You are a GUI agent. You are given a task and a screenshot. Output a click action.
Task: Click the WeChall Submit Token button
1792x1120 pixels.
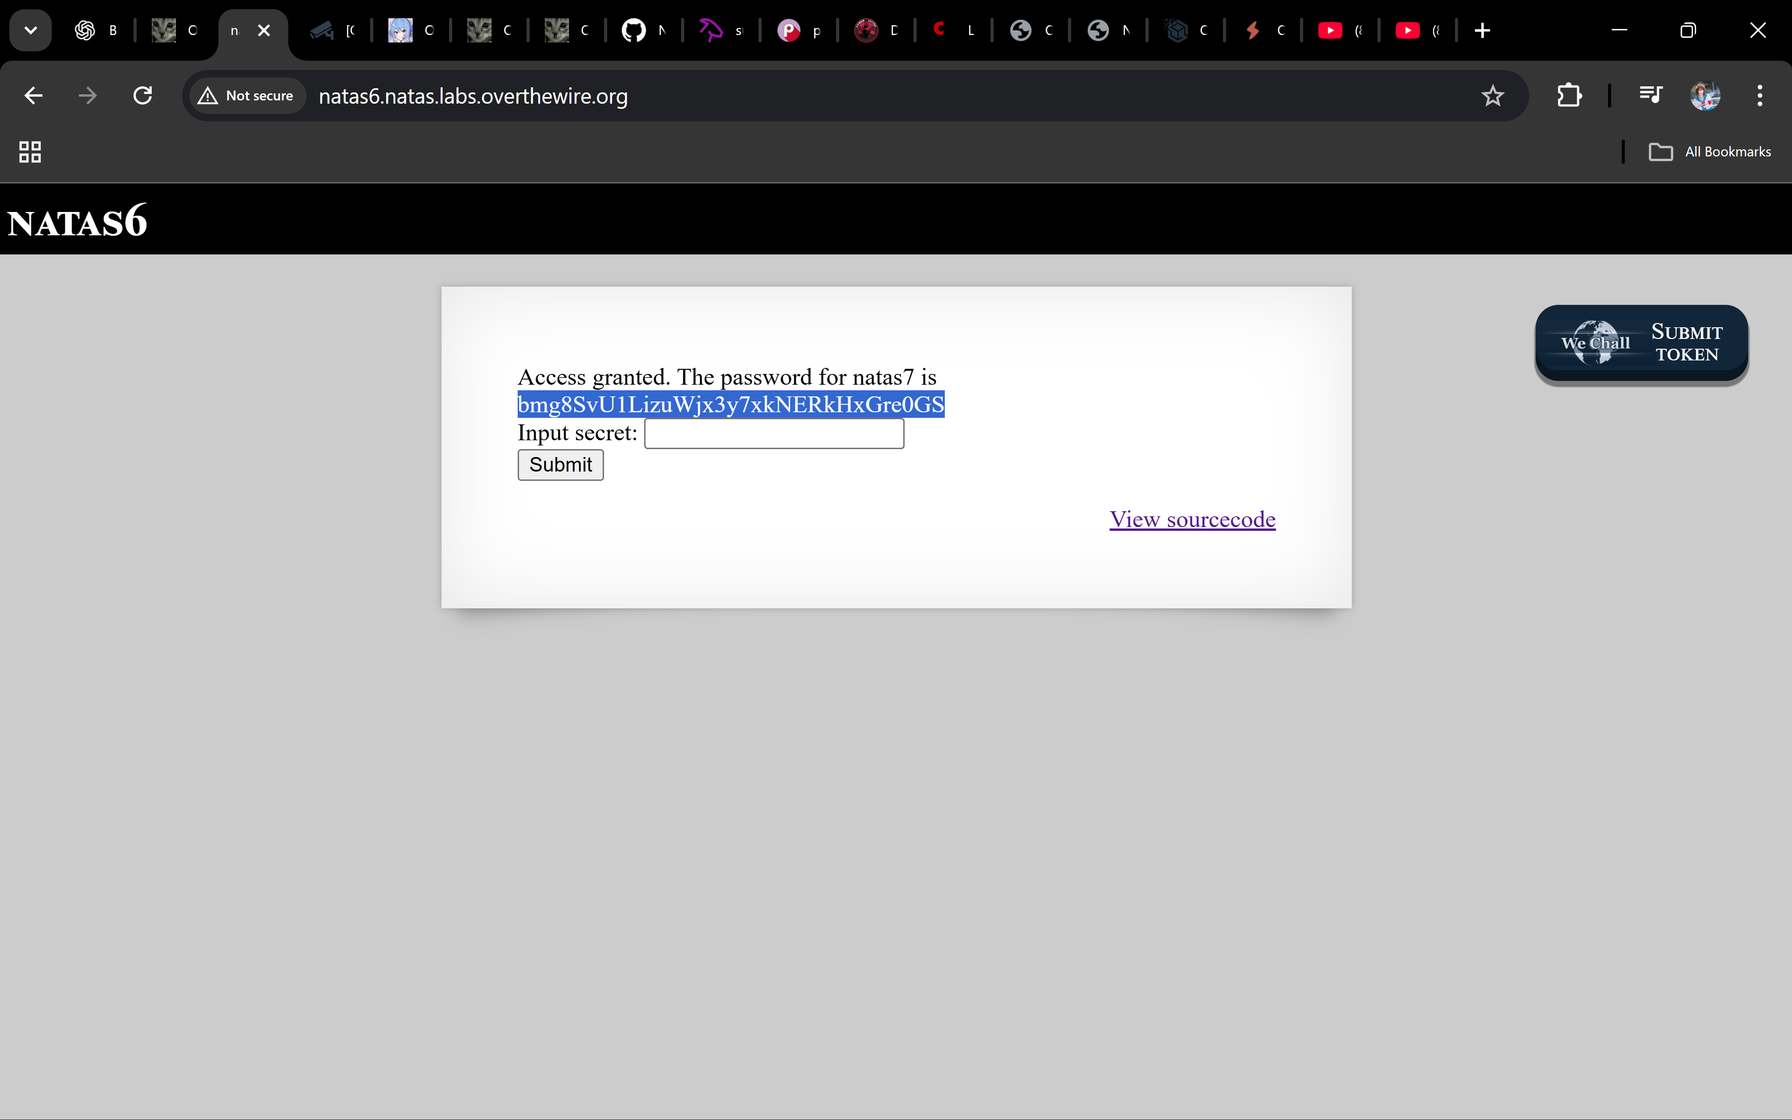tap(1641, 344)
